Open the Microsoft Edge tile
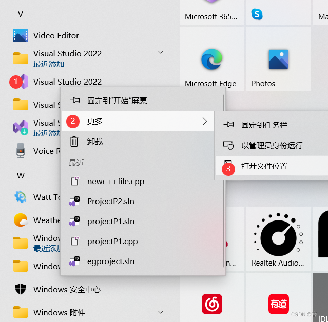328x322 pixels. pos(211,59)
